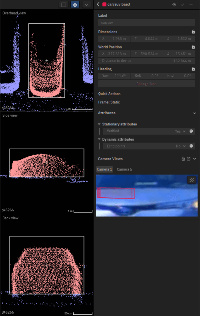Open the Verified Yes dropdown
This screenshot has height=316, width=200.
(x=144, y=131)
